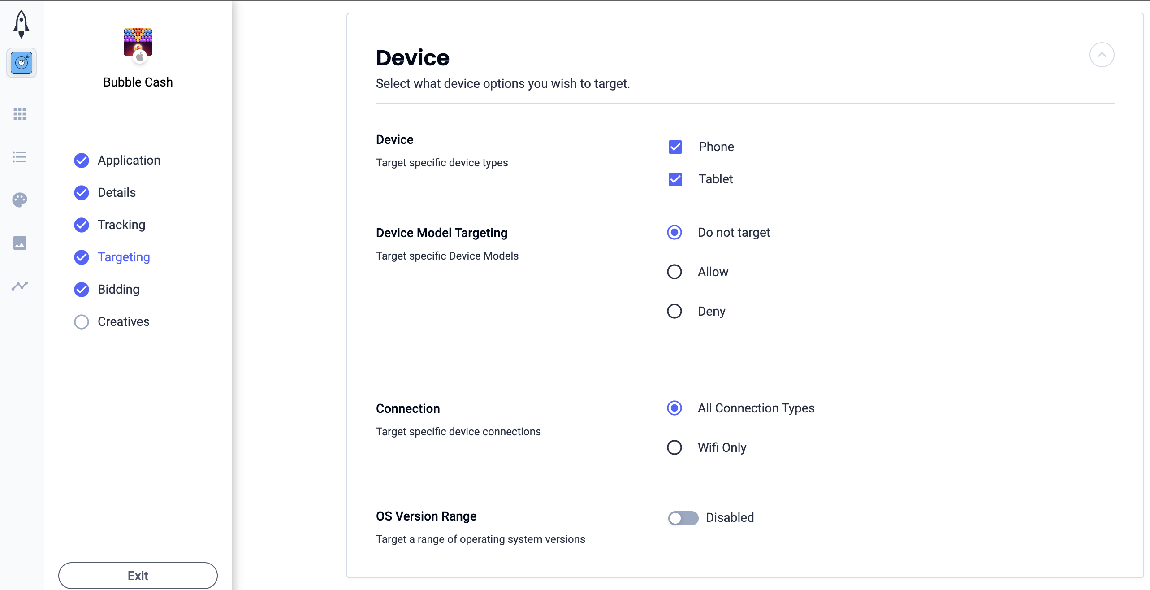The width and height of the screenshot is (1150, 590).
Task: Select Deny for Device Model Targeting
Action: point(674,311)
